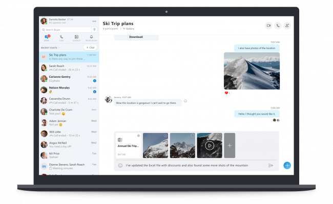
Task: Click the heart reaction under the photo
Action: (227, 93)
